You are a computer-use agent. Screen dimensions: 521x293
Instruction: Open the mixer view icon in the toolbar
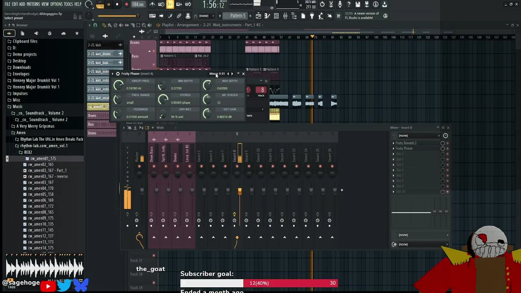[285, 16]
